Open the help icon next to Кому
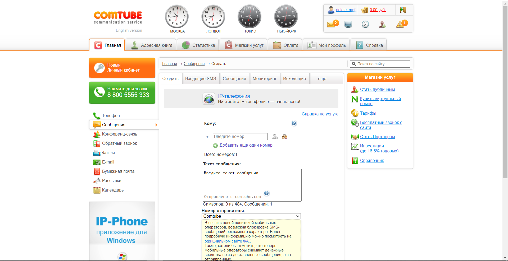Viewport: 508px width, 261px height. coord(294,123)
